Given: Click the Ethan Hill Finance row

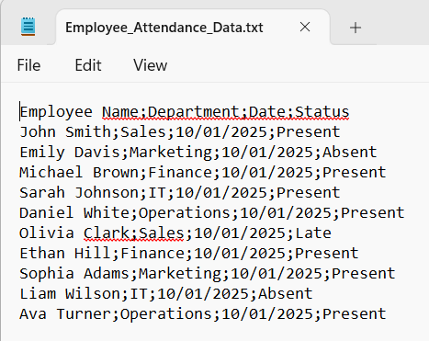Looking at the screenshot, I should [x=189, y=254].
